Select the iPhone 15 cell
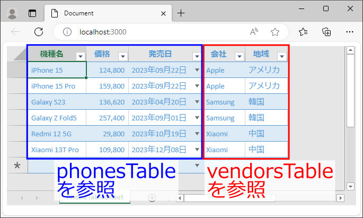Screen dimensions: 363x218 [x=57, y=69]
